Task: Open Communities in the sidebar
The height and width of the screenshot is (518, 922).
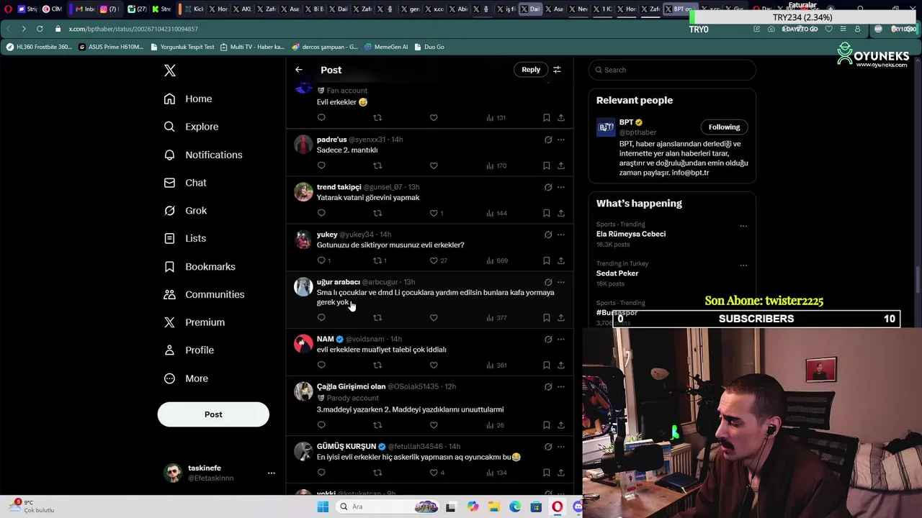Action: (204, 294)
